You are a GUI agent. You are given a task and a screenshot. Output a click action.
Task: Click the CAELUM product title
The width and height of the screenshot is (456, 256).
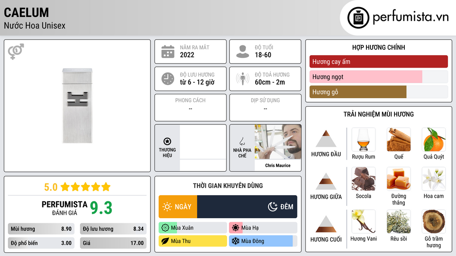[x=26, y=12]
